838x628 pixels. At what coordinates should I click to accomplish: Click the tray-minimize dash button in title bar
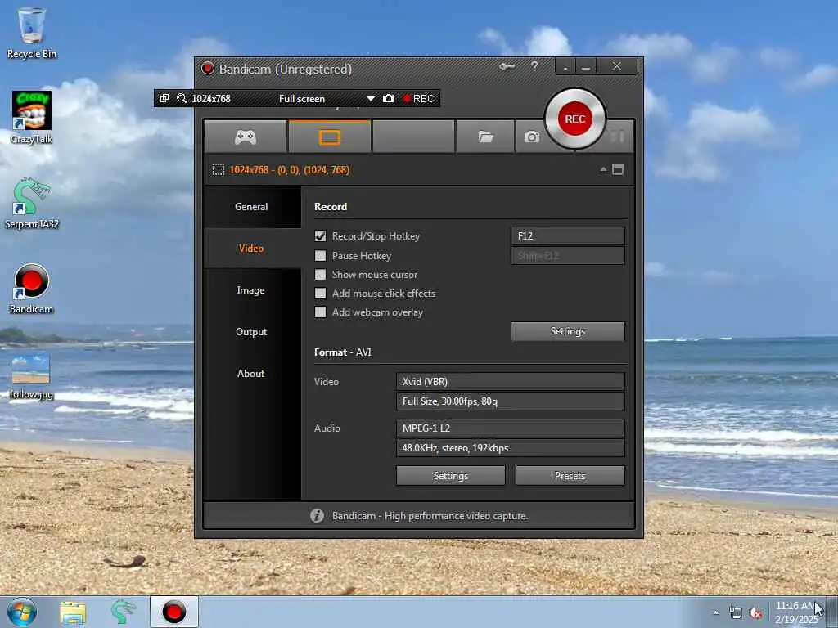tap(565, 67)
